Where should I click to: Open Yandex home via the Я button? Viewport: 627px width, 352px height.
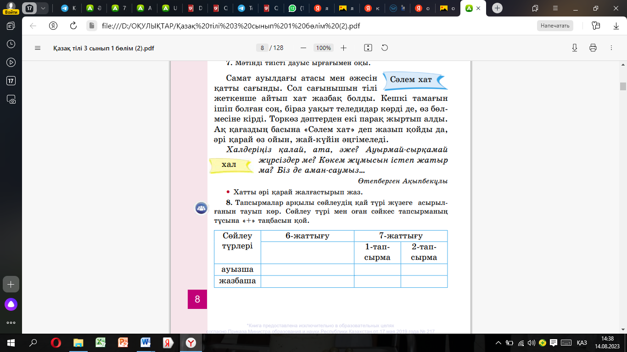(x=53, y=26)
